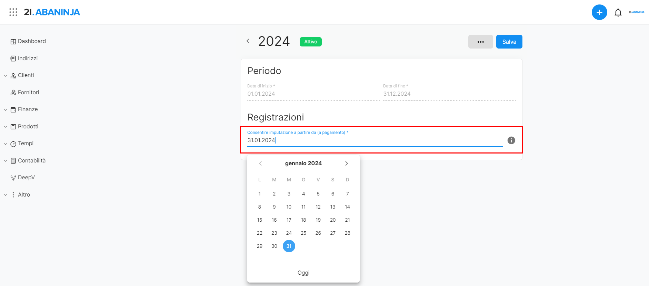Viewport: 649px width, 286px height.
Task: Open the notifications bell
Action: click(x=618, y=13)
